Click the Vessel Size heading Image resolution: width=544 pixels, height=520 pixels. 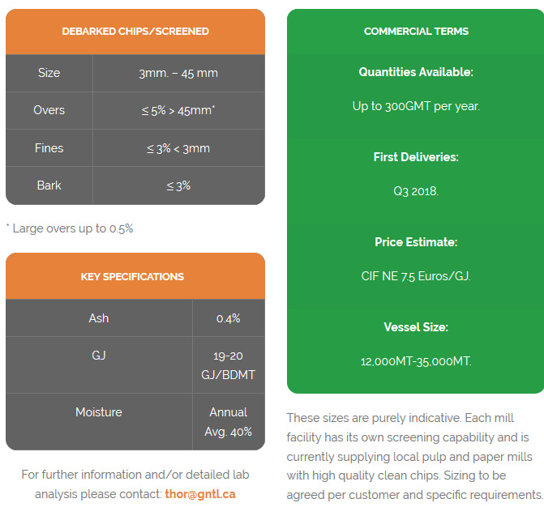pos(416,327)
